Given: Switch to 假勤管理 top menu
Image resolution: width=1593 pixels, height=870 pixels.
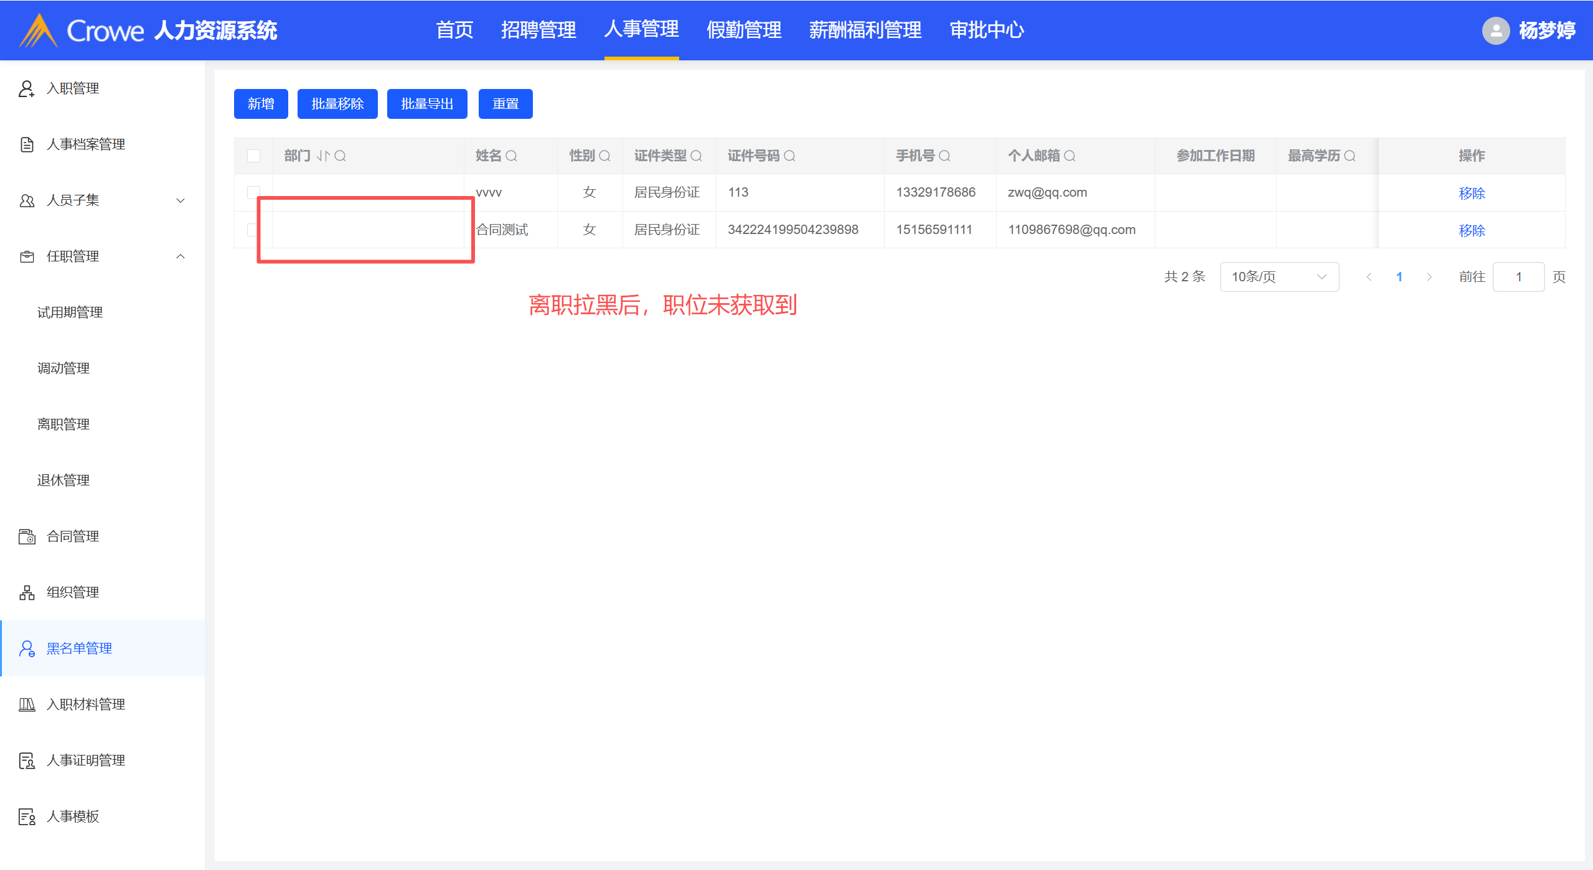Looking at the screenshot, I should click(x=744, y=30).
